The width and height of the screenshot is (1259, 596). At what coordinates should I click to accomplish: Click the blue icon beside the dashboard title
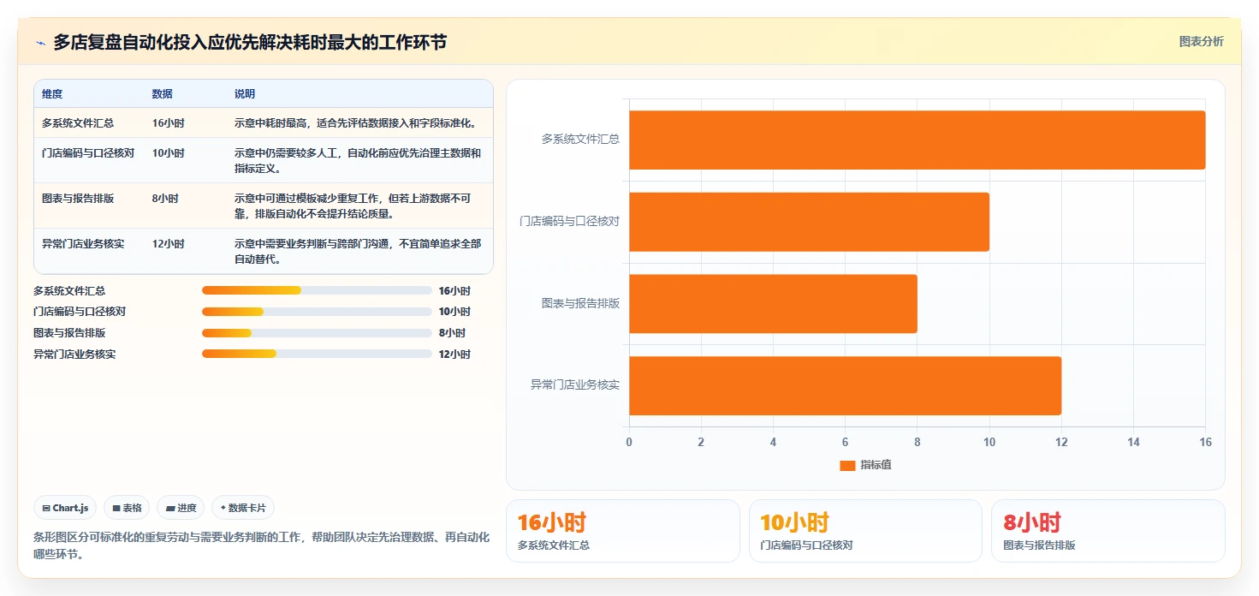point(40,43)
